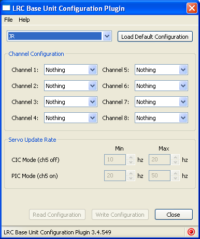200x239 pixels.
Task: Decrease the CIC Mode Max stepper
Action: 176,162
